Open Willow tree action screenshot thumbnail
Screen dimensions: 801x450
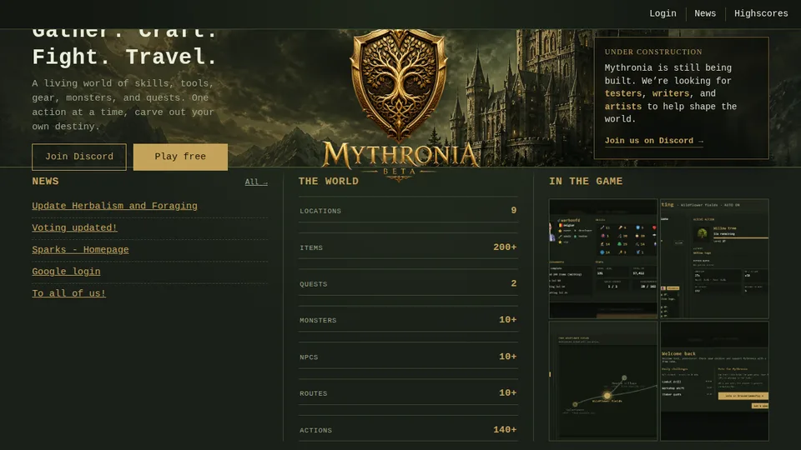[x=714, y=258]
